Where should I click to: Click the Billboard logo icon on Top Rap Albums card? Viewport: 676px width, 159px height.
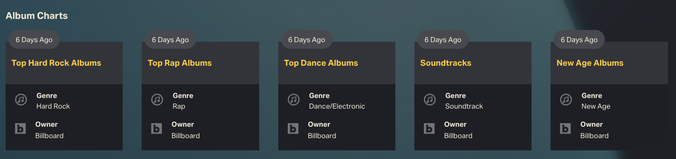(x=157, y=129)
